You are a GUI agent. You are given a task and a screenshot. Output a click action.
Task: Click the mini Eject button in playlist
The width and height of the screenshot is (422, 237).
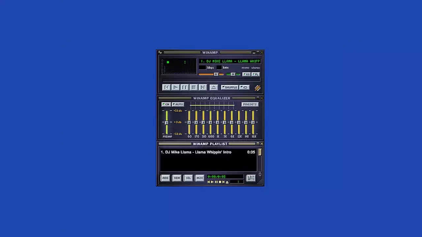(227, 182)
